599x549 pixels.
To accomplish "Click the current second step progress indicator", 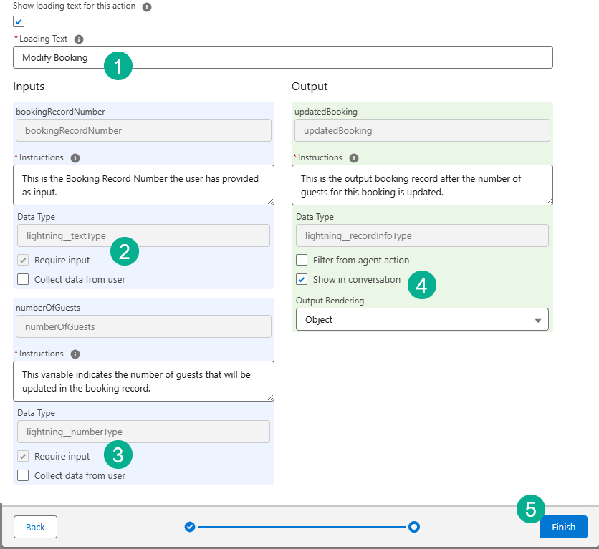I will [413, 528].
